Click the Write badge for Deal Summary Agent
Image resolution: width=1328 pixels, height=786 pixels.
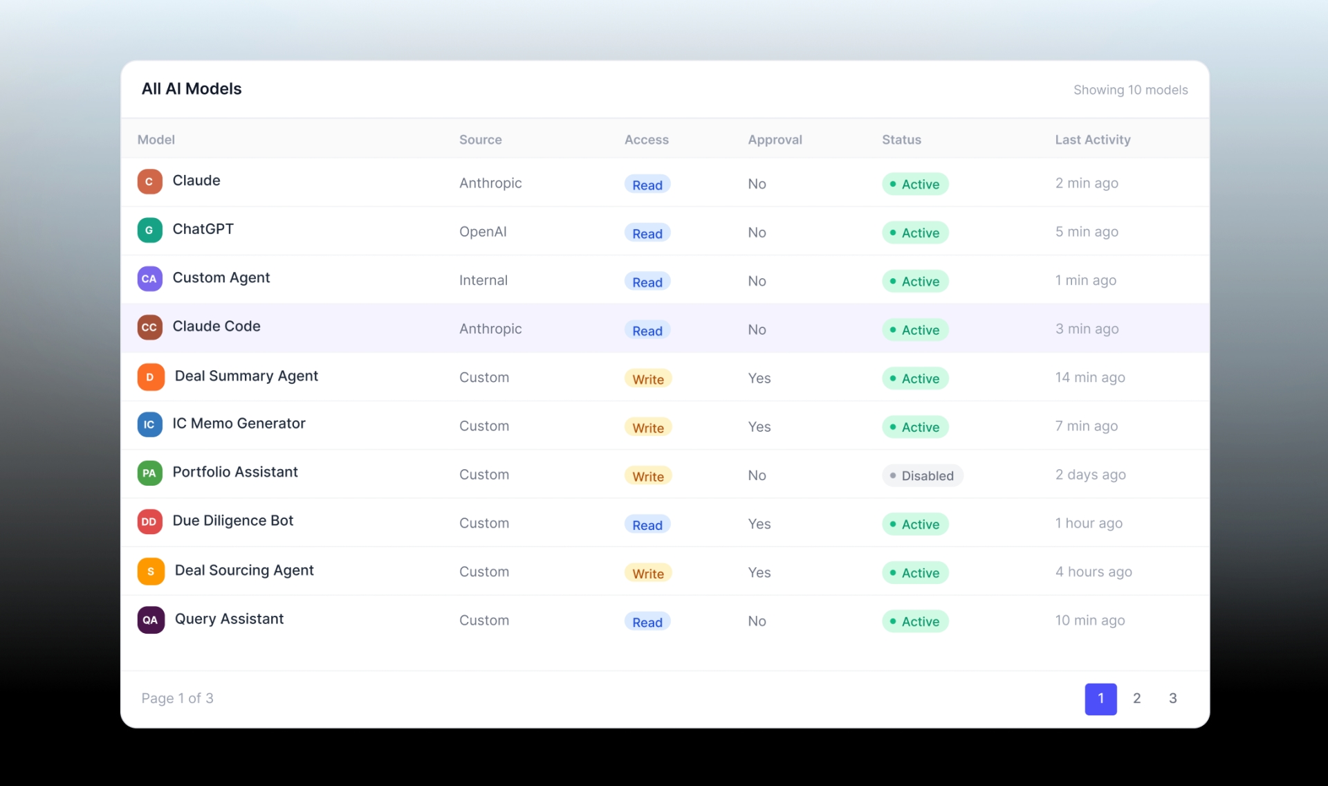point(648,379)
